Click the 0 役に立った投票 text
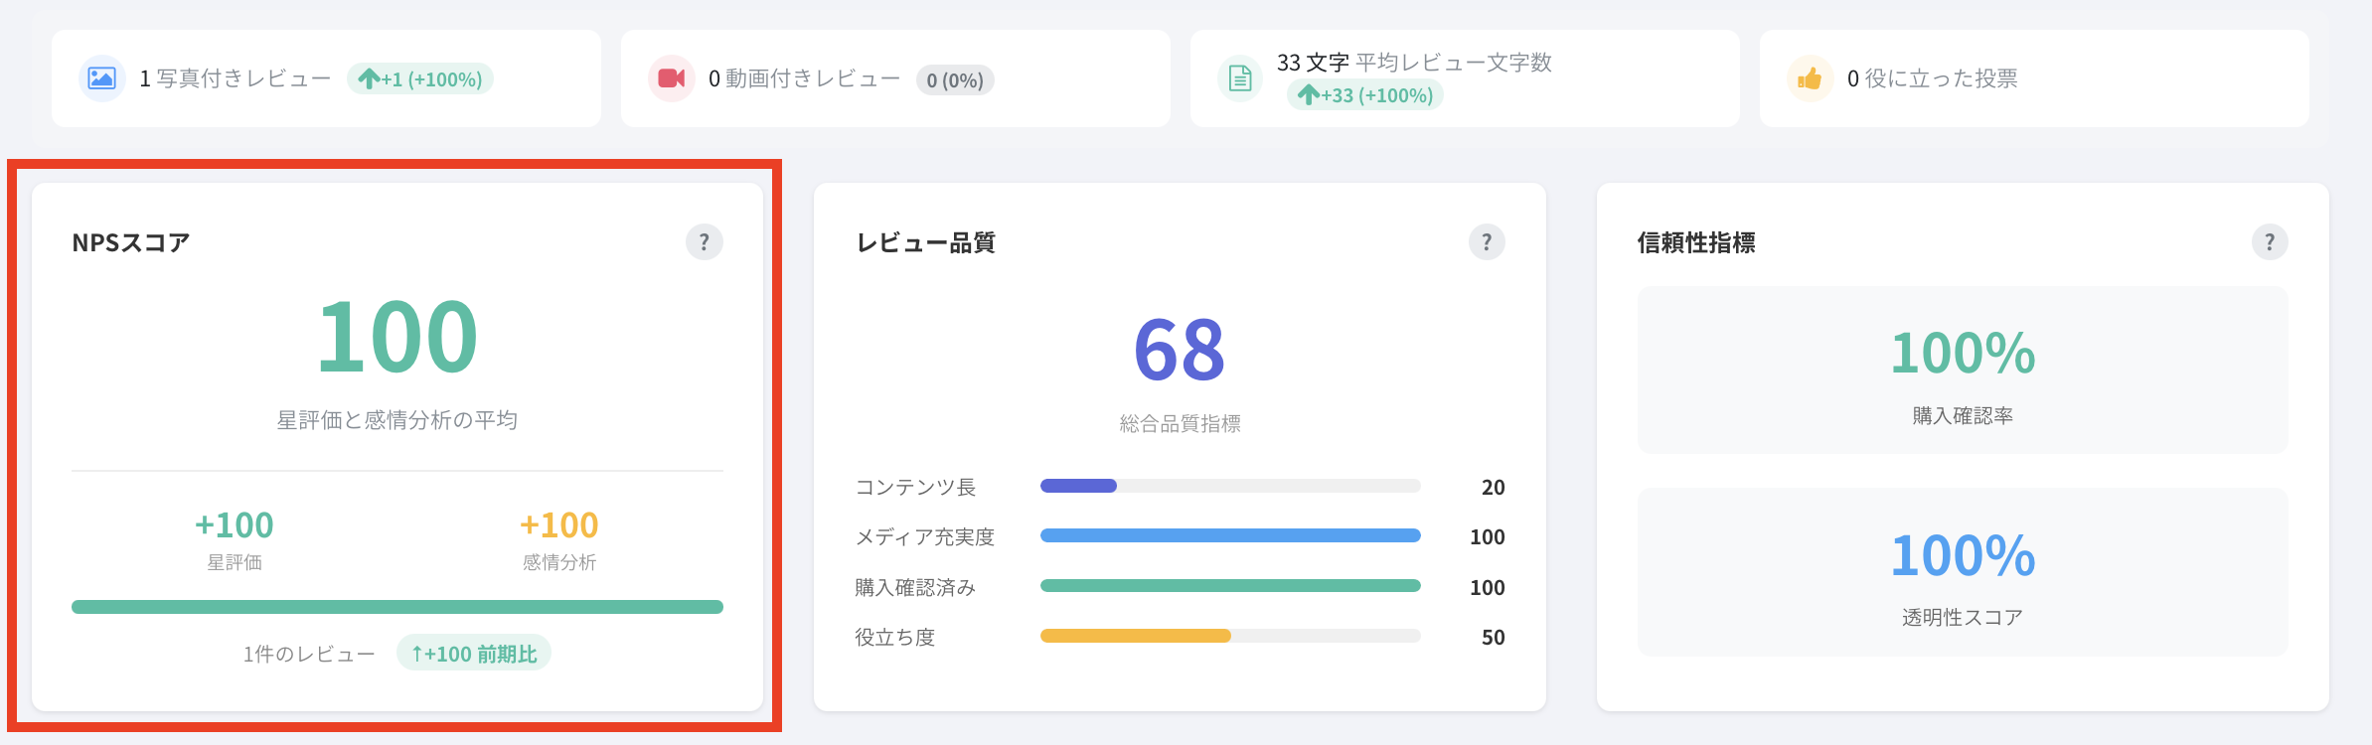 pyautogui.click(x=1932, y=78)
